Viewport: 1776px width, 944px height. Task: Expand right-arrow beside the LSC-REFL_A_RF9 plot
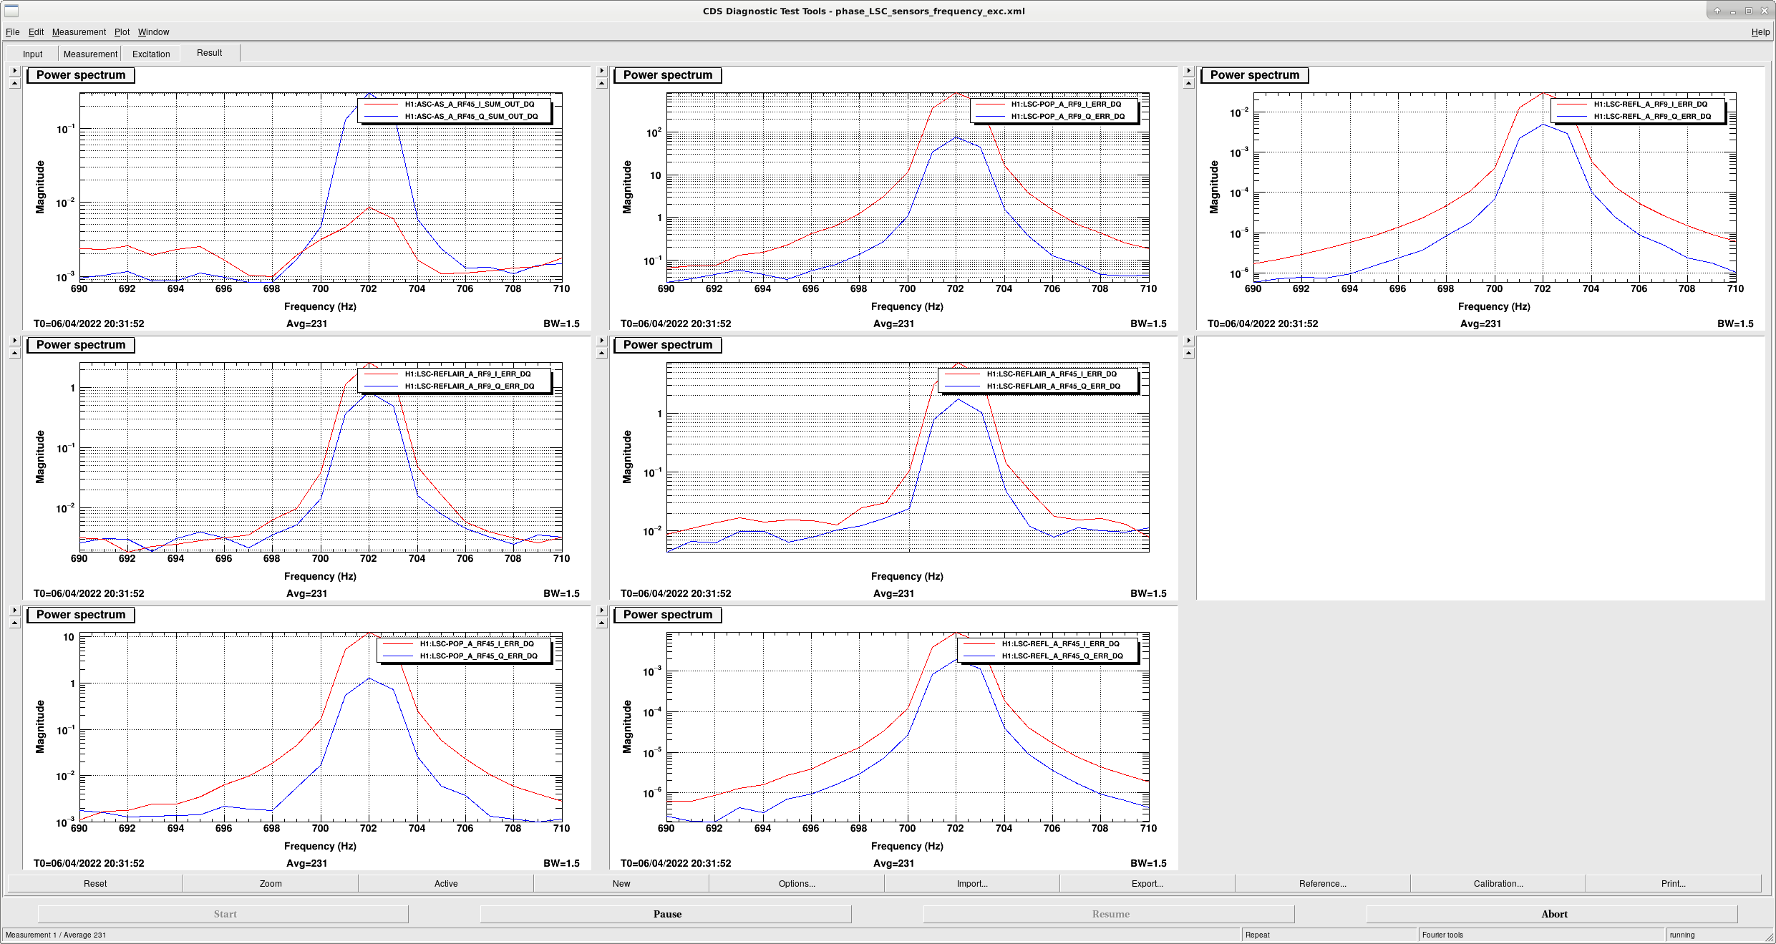coord(1188,71)
